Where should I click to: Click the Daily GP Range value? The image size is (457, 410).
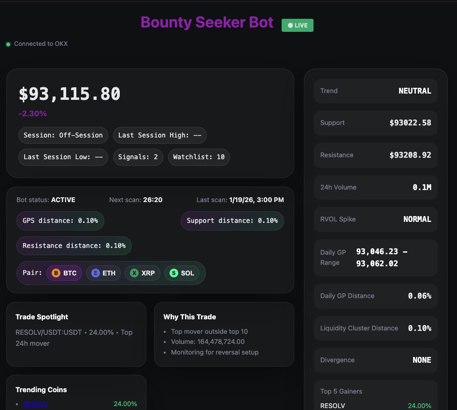[x=382, y=258]
